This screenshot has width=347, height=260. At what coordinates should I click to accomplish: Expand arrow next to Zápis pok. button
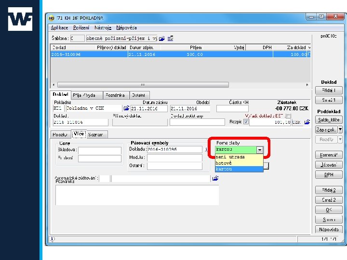(340, 130)
